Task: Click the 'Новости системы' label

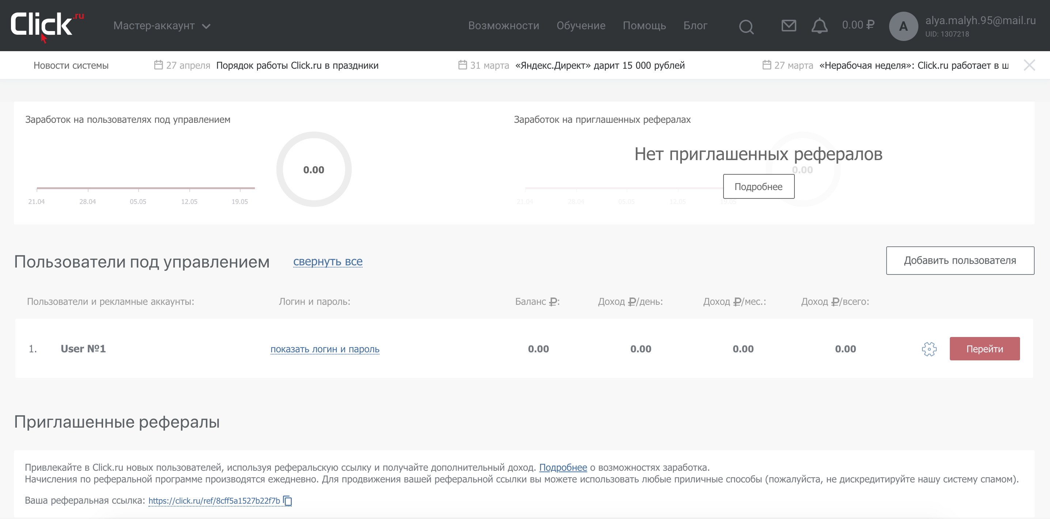Action: coord(71,65)
